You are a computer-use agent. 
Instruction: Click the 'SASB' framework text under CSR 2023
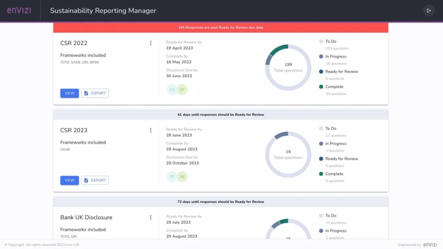[x=65, y=150]
